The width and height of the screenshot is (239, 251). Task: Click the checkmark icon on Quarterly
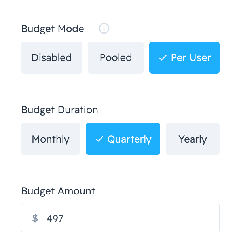[x=99, y=139]
